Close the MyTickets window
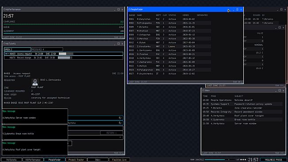 pyautogui.click(x=123, y=44)
